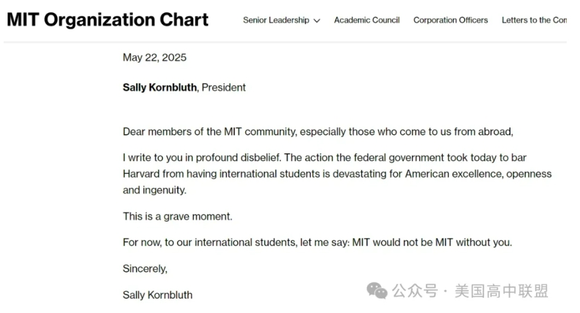Screen dimensions: 580x313
Task: Go to the Academic Council page
Action: tap(367, 20)
